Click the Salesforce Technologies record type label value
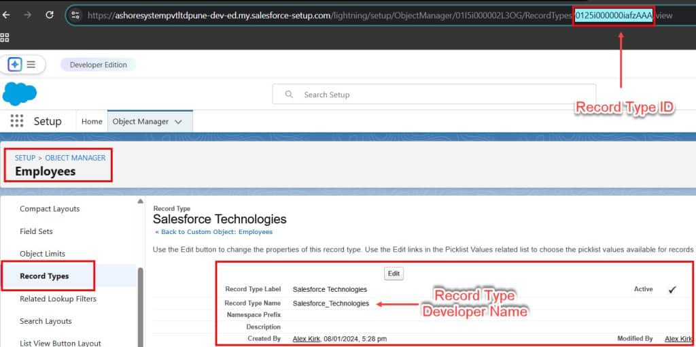 (330, 289)
